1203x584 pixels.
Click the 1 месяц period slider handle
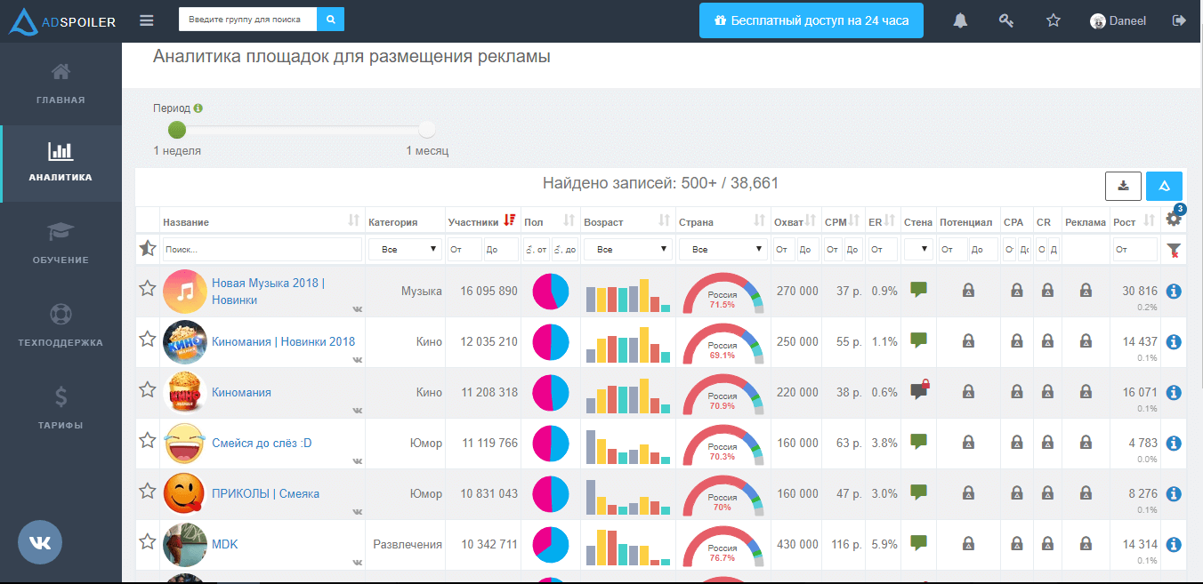(427, 130)
